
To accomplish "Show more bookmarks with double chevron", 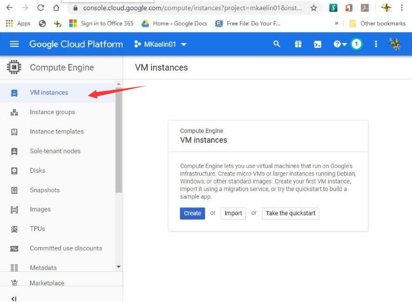I will 337,23.
